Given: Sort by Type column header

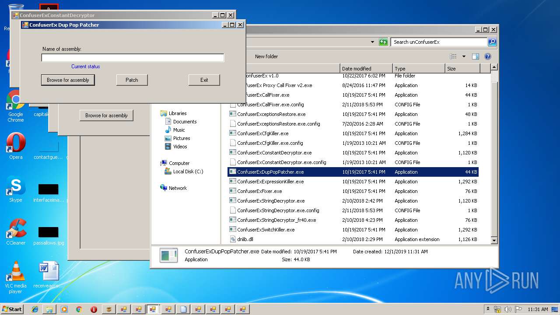Looking at the screenshot, I should (418, 69).
